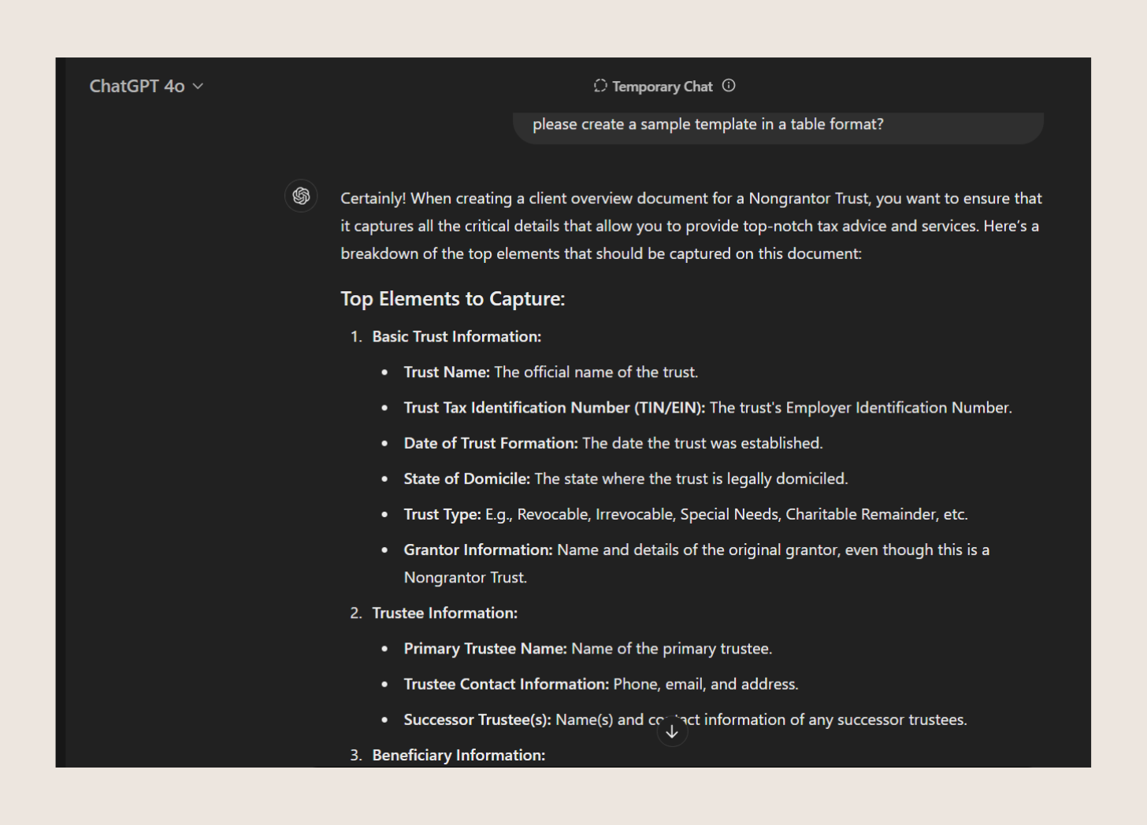Click the Temporary Chat label
The height and width of the screenshot is (825, 1147).
[x=663, y=87]
